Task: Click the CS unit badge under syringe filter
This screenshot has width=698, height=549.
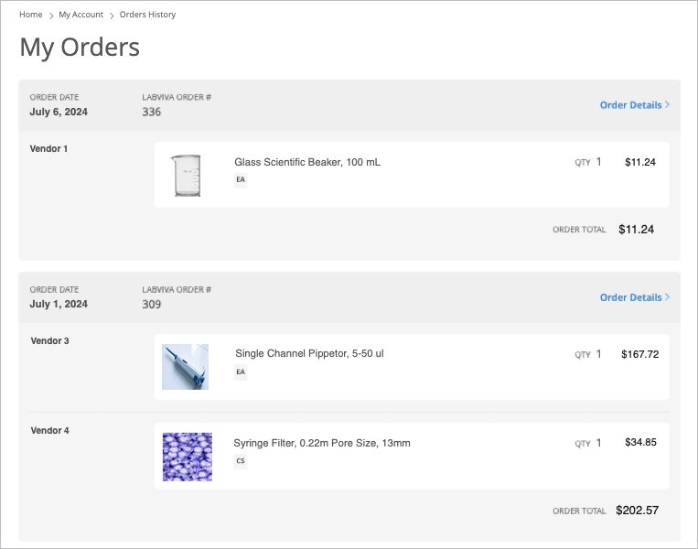Action: pyautogui.click(x=241, y=461)
